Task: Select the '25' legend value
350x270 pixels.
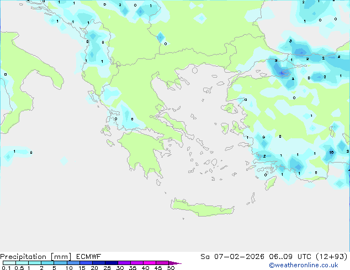Action: coord(107,268)
